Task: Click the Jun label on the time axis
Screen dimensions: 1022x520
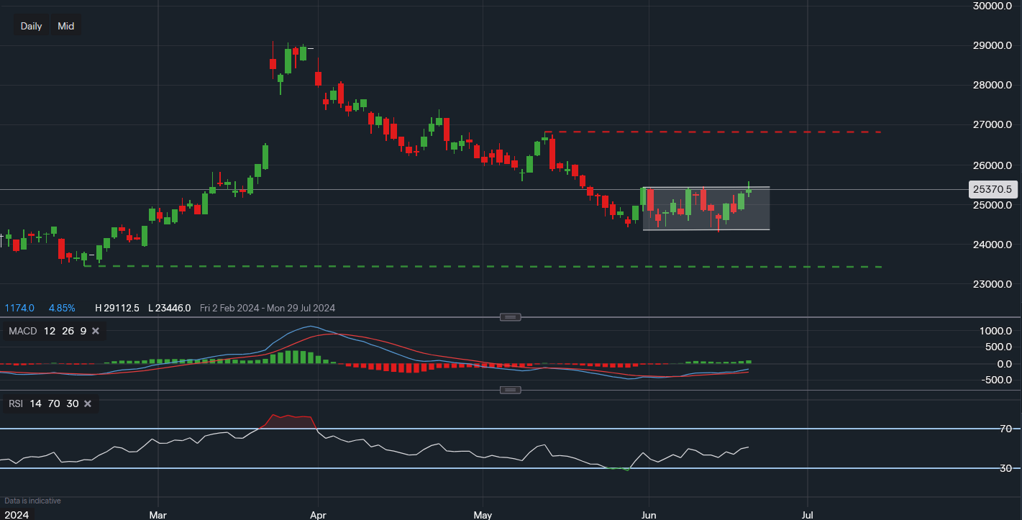Action: tap(649, 515)
